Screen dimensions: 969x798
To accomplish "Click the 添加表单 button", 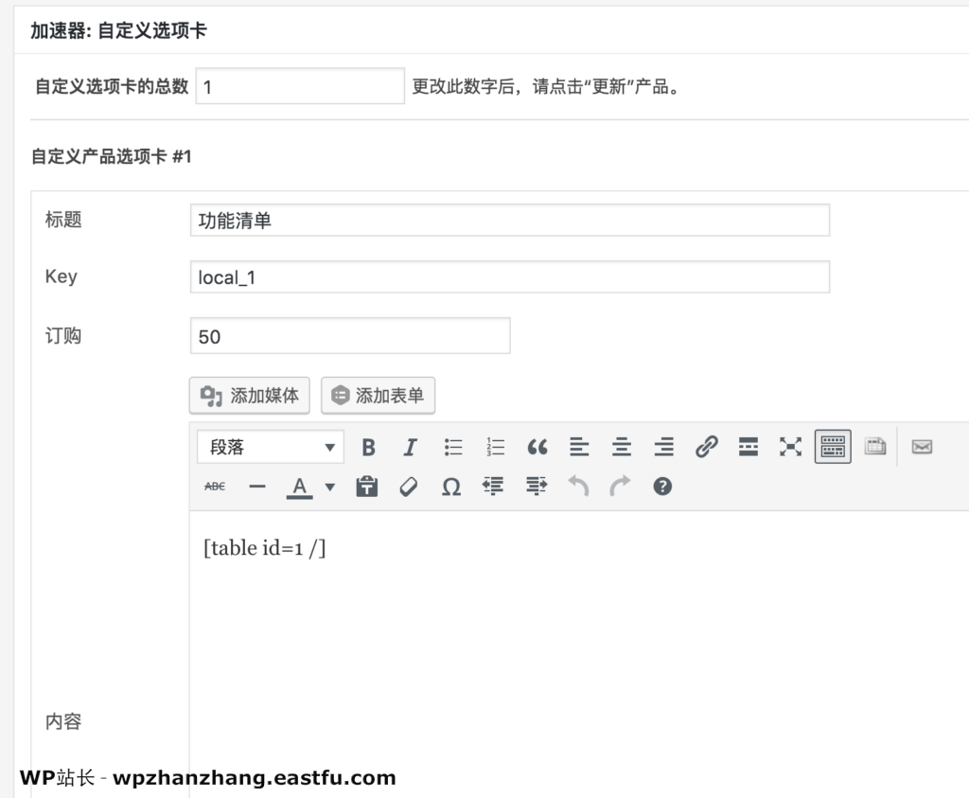I will pos(379,396).
